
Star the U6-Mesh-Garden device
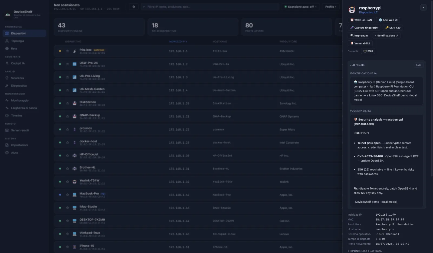pos(67,90)
